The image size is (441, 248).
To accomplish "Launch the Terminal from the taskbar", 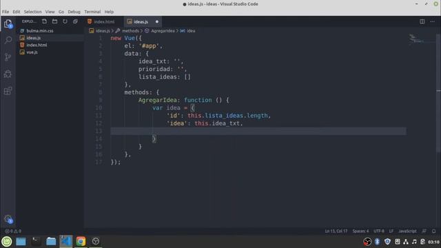I will 36,242.
